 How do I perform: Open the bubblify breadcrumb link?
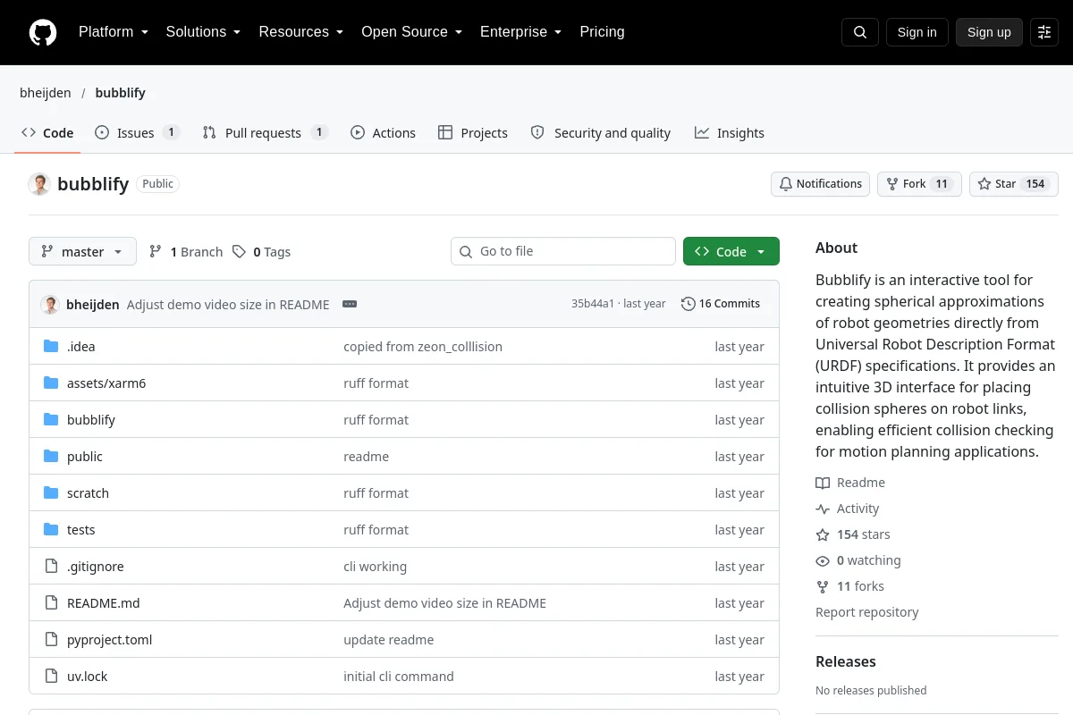(120, 93)
